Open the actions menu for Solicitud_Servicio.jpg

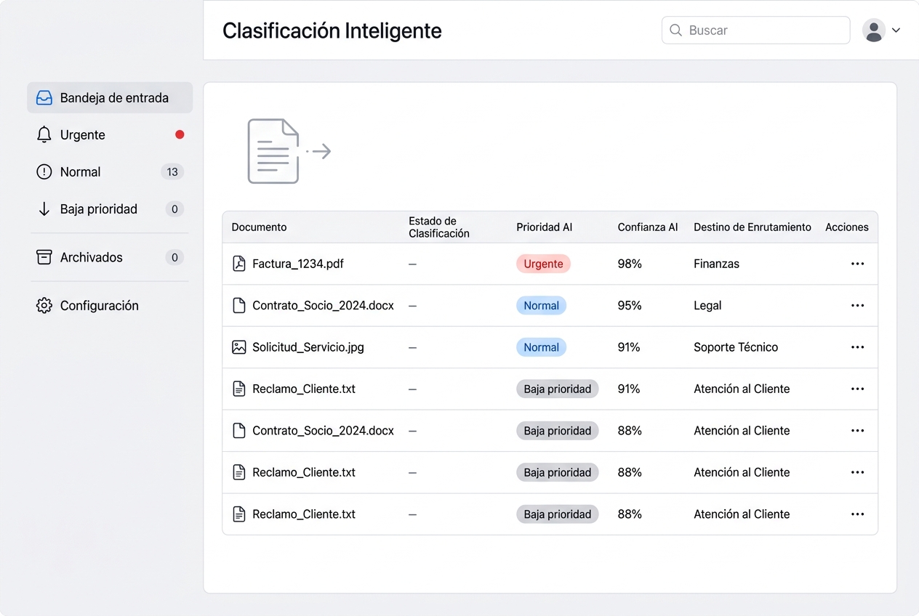(x=857, y=347)
